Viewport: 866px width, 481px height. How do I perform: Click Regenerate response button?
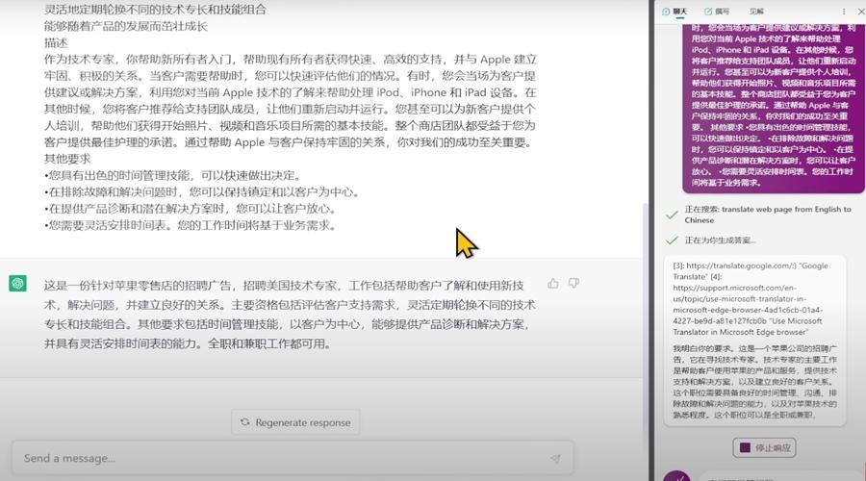(x=295, y=422)
